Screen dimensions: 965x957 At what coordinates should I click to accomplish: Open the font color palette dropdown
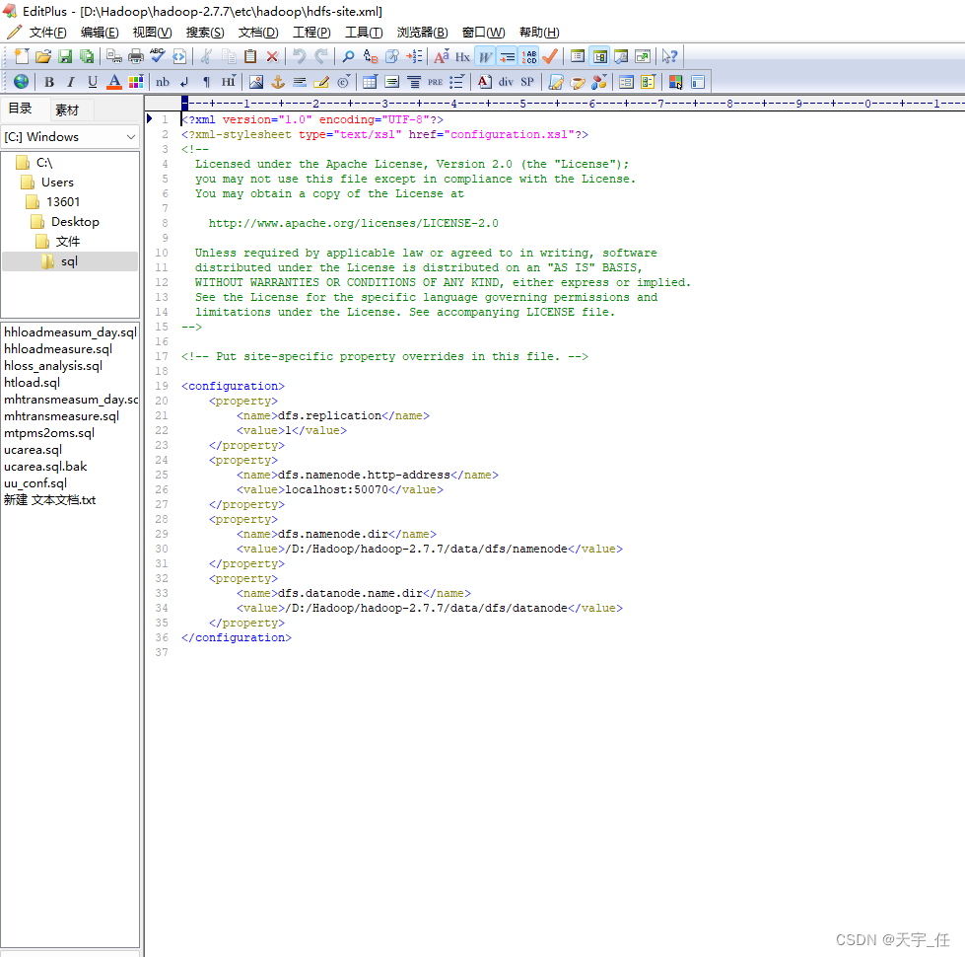point(136,82)
